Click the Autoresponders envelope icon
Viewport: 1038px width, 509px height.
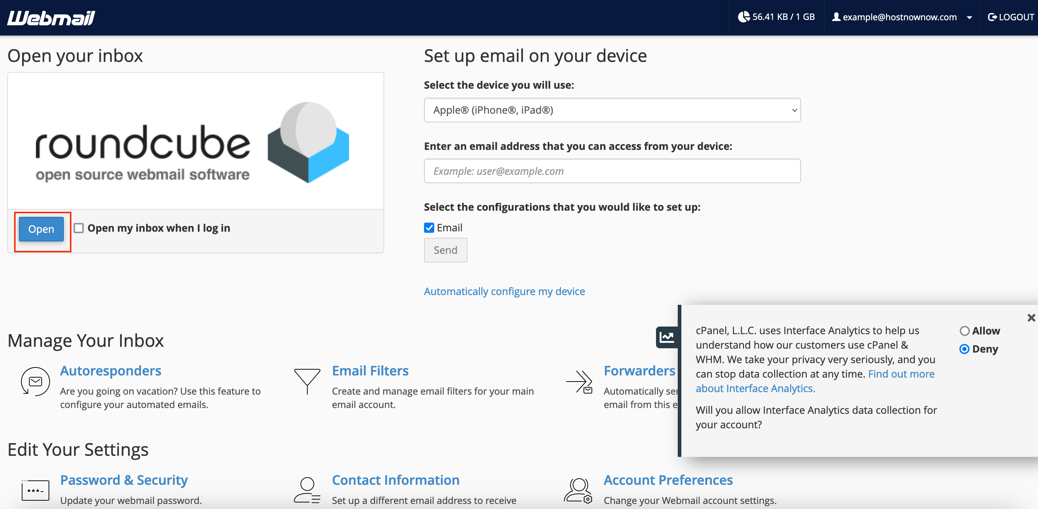pos(36,382)
